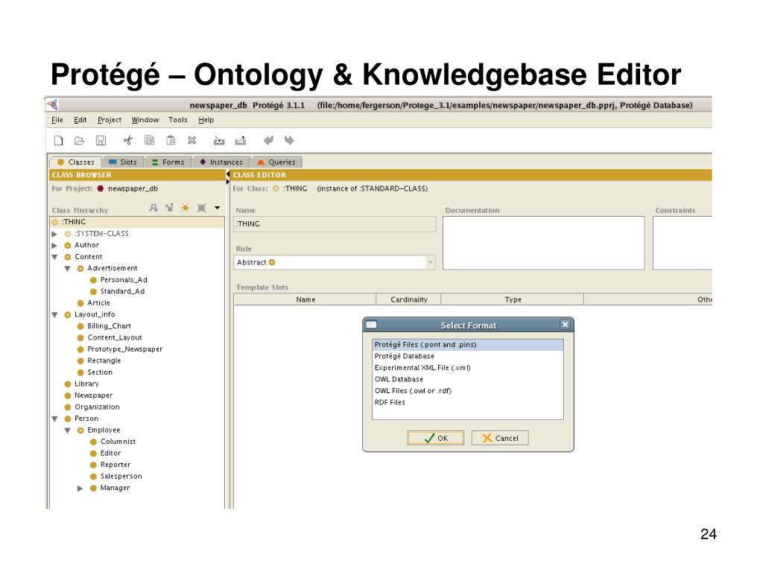Select the OWL Database format option

[x=468, y=379]
